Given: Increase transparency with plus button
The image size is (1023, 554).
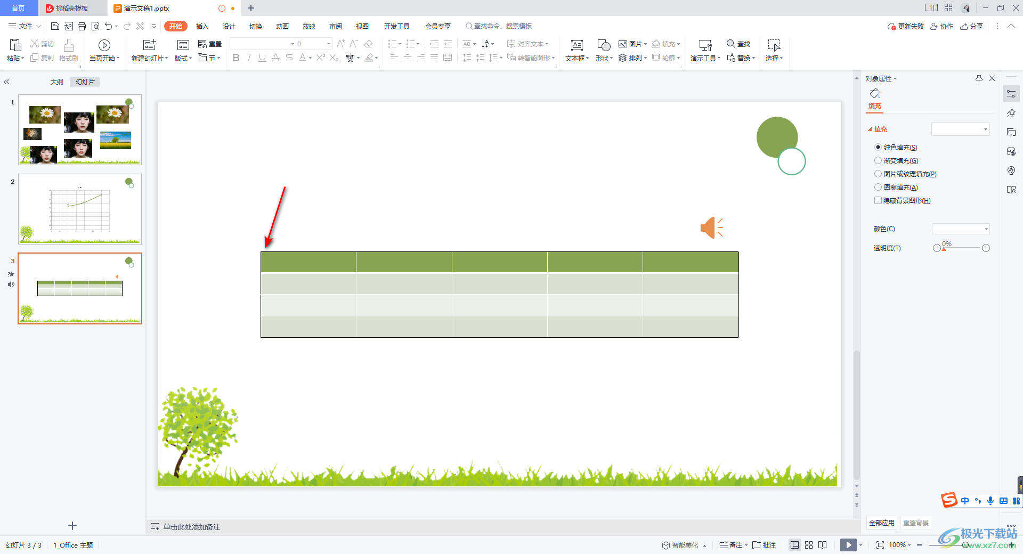Looking at the screenshot, I should pos(986,248).
